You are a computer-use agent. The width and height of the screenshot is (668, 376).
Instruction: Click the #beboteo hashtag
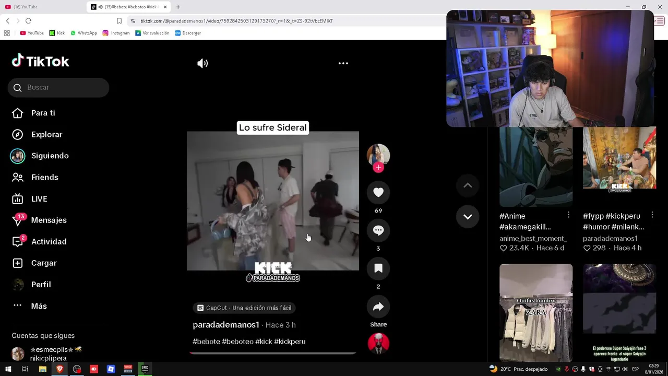pyautogui.click(x=237, y=342)
